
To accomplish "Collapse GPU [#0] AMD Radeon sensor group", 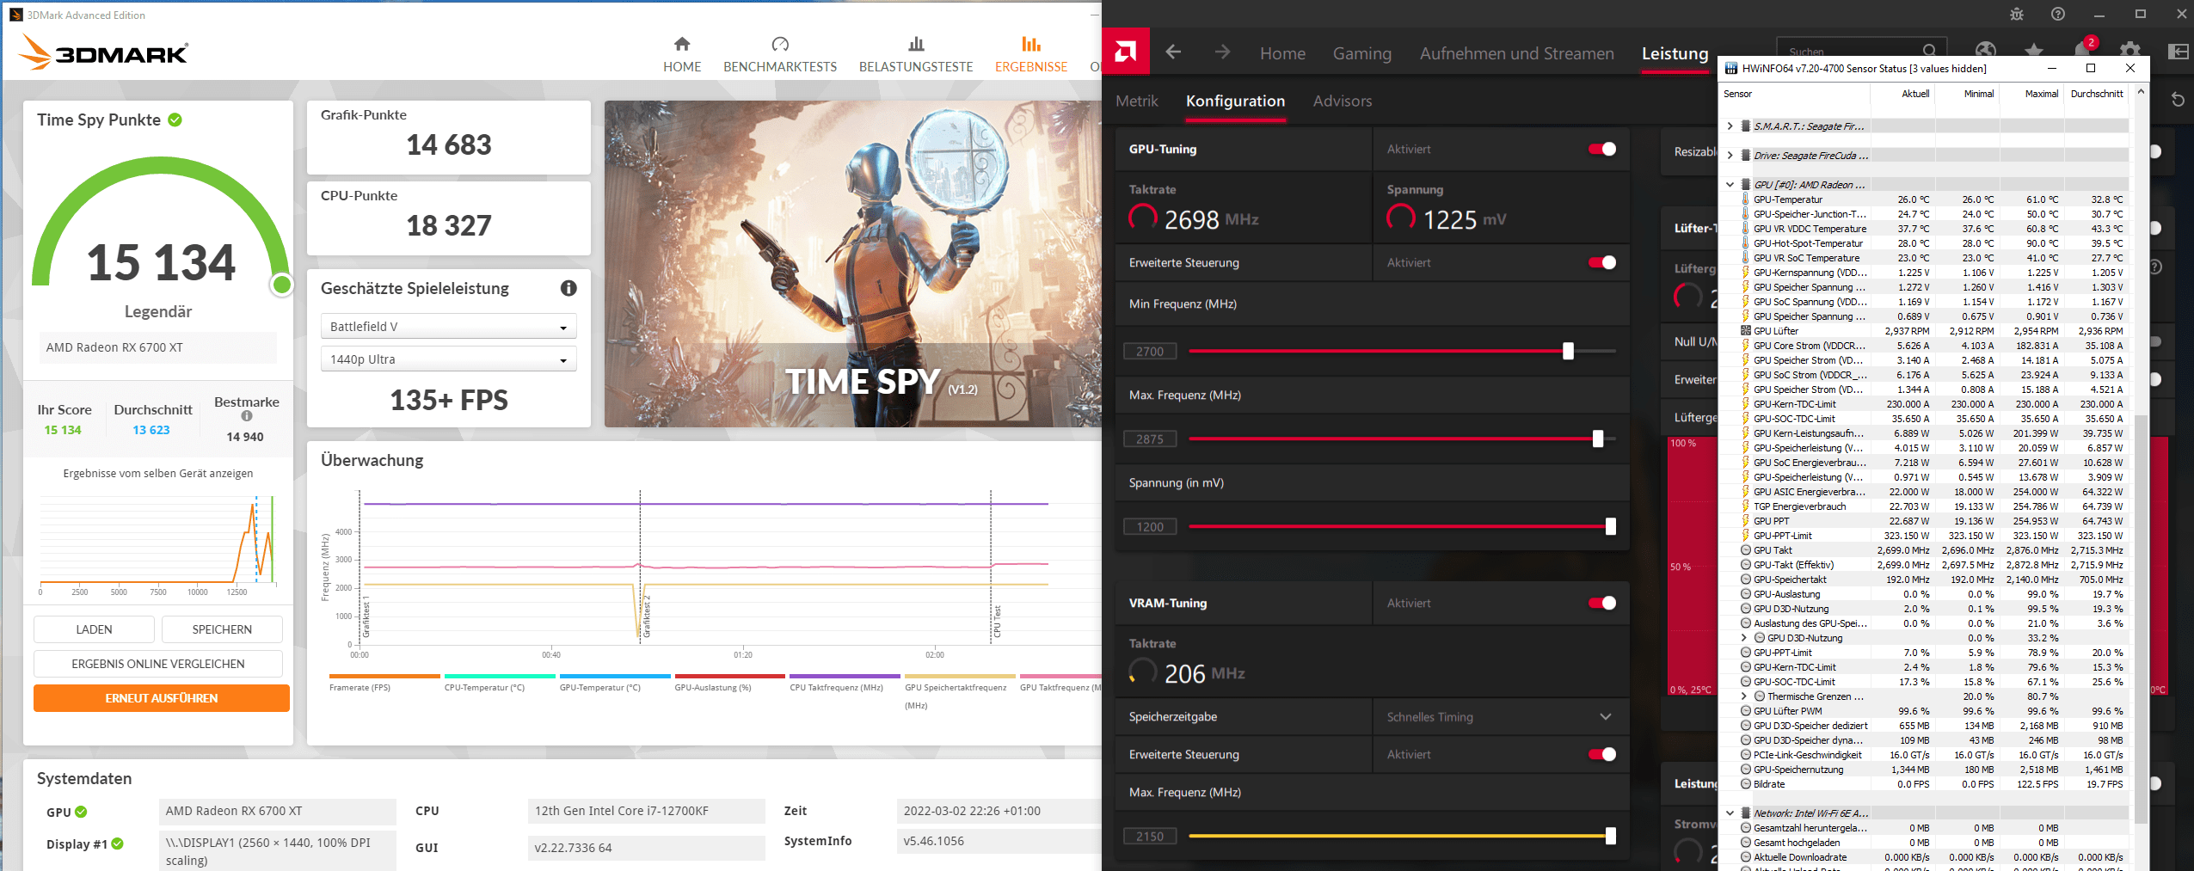I will (x=1730, y=185).
